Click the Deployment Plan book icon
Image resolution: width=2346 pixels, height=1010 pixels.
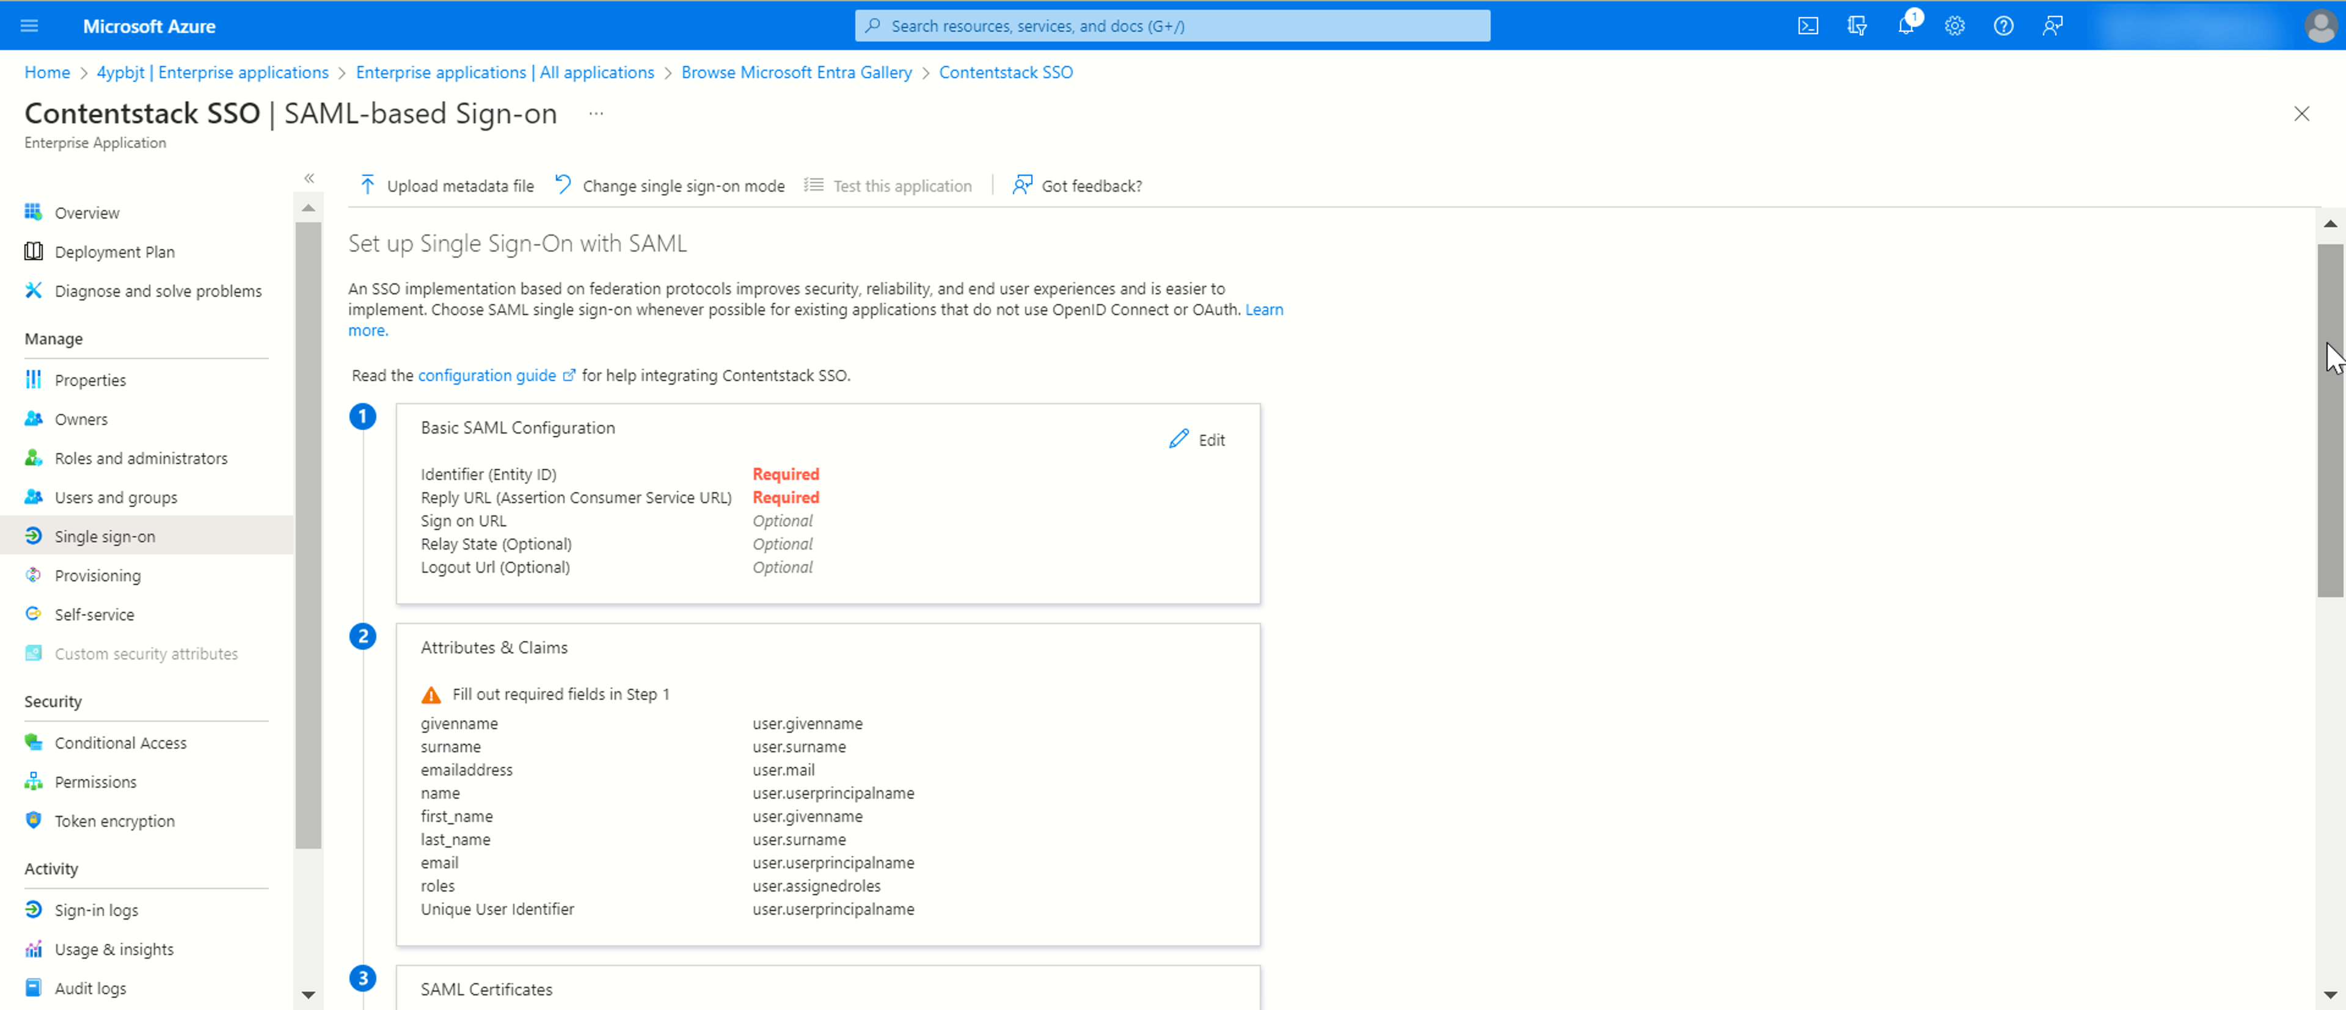(34, 251)
